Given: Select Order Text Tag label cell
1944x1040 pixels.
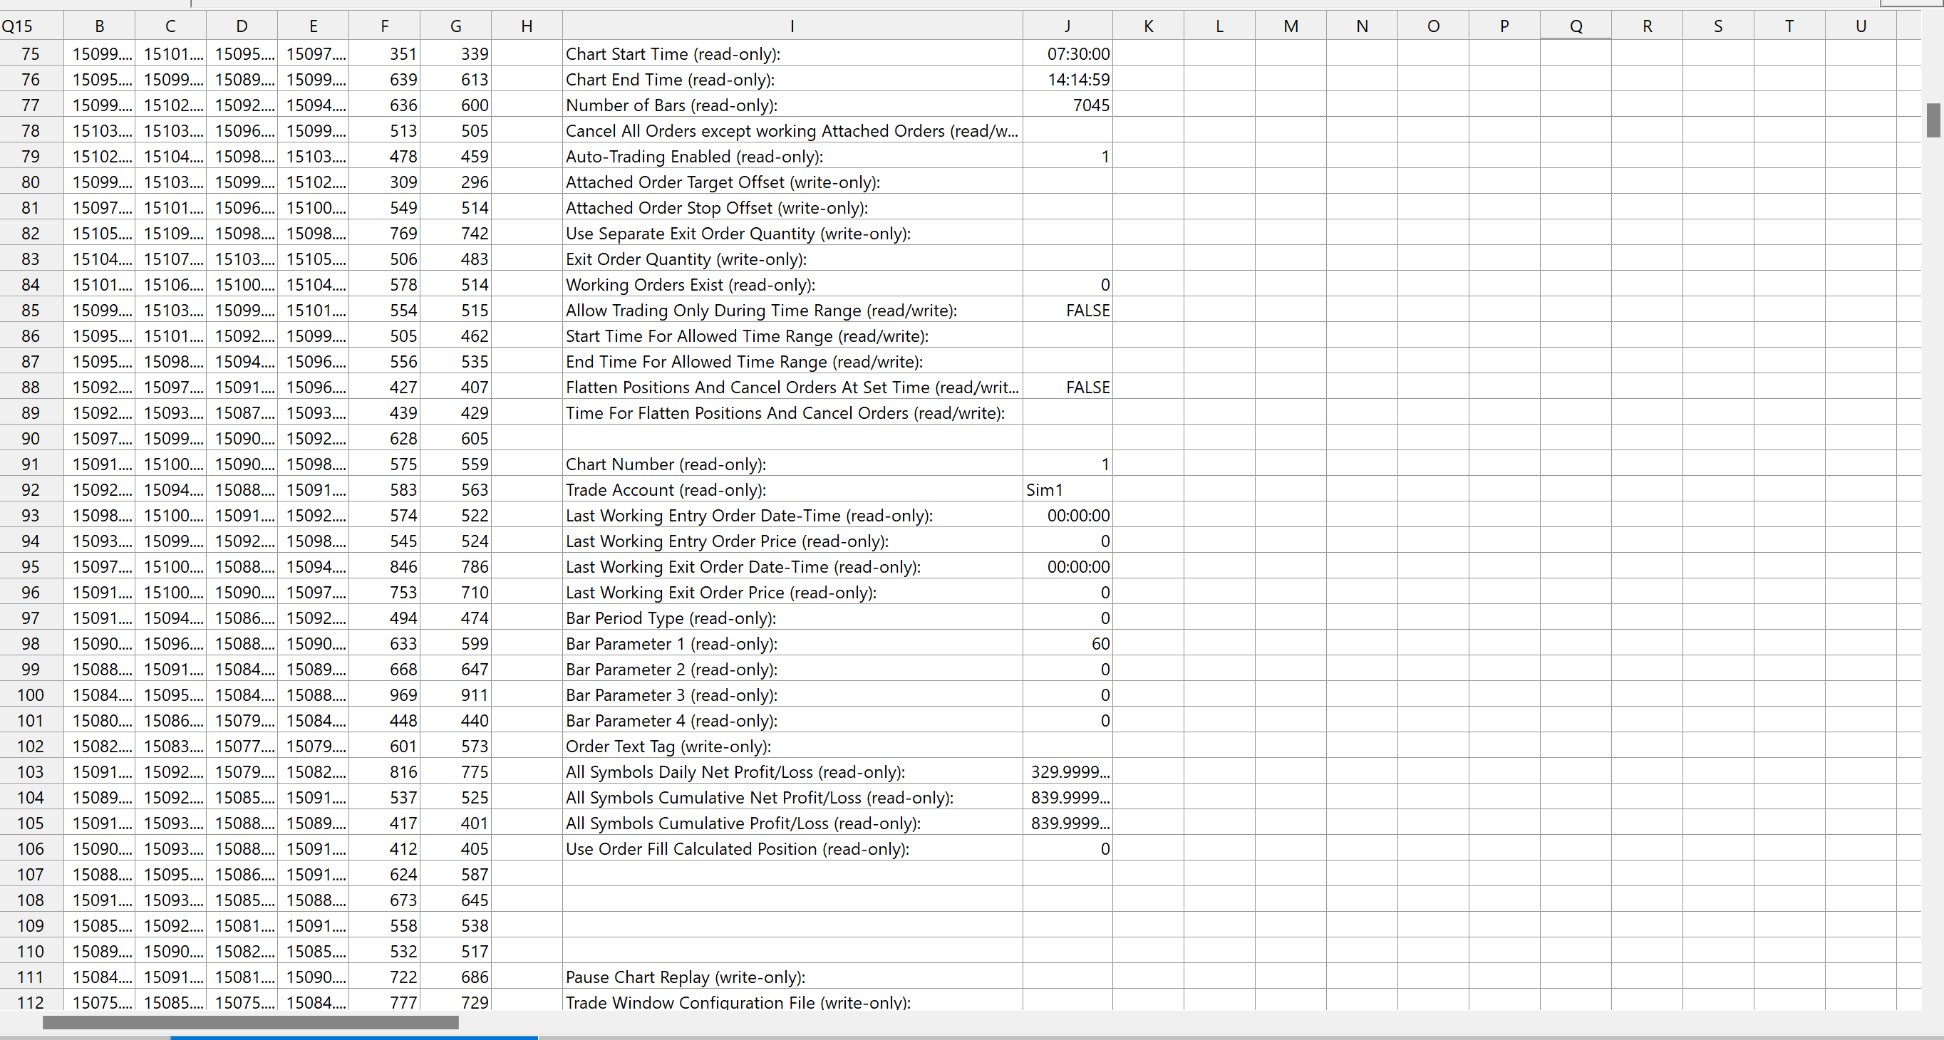Looking at the screenshot, I should point(792,747).
